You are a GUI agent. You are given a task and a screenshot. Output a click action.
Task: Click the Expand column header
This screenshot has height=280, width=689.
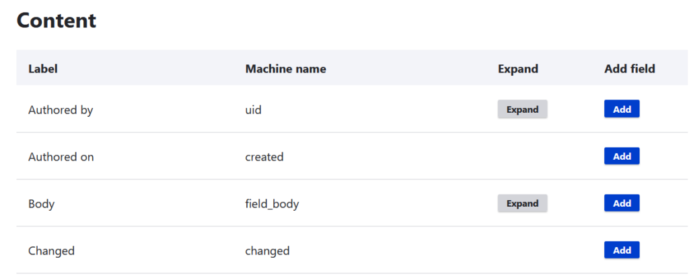pos(518,68)
